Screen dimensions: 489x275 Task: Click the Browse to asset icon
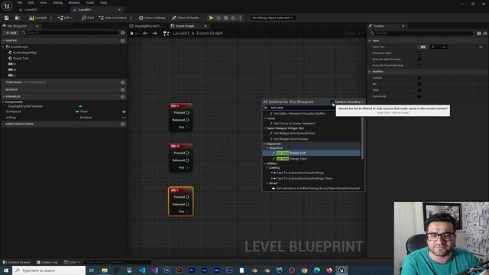click(x=18, y=18)
